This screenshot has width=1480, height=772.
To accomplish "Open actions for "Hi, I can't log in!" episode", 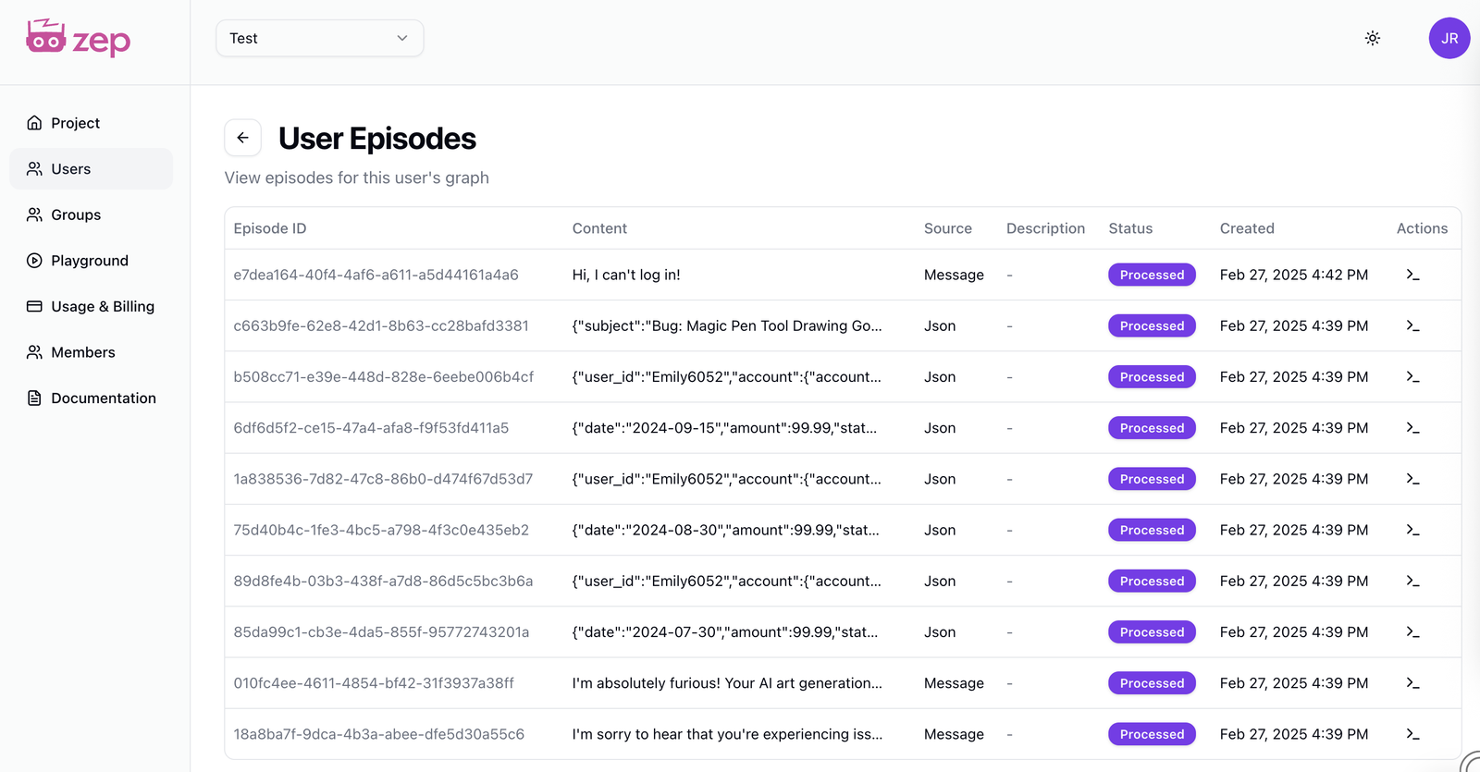I will (x=1412, y=275).
